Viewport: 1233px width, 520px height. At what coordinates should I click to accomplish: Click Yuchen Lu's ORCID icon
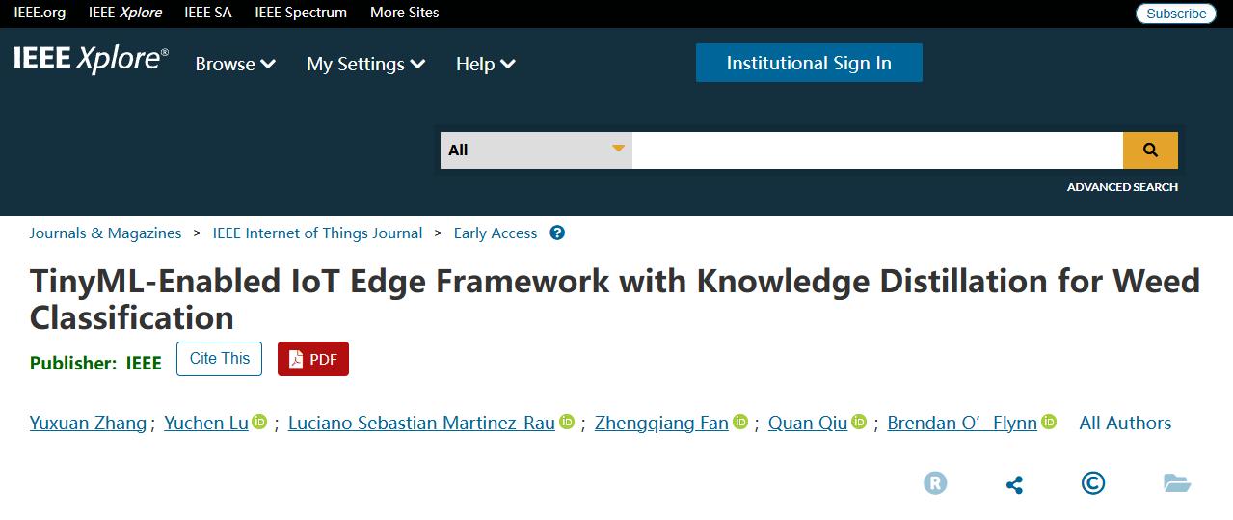click(x=259, y=422)
